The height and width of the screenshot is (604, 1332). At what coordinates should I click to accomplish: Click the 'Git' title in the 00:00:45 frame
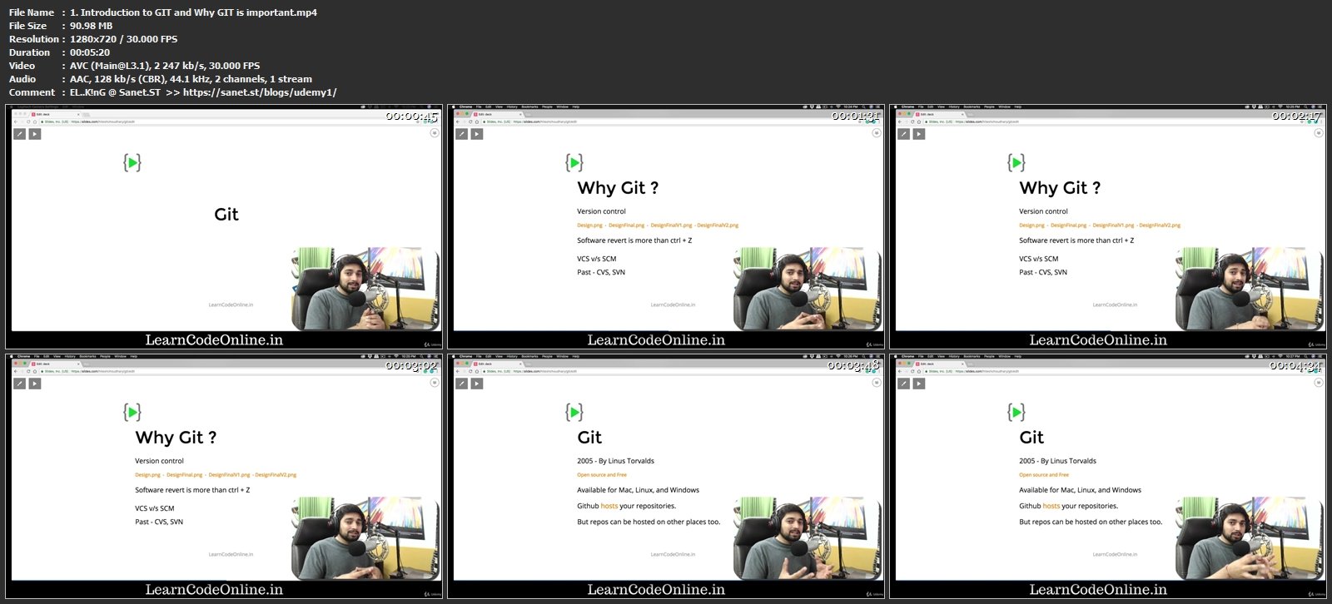(226, 215)
